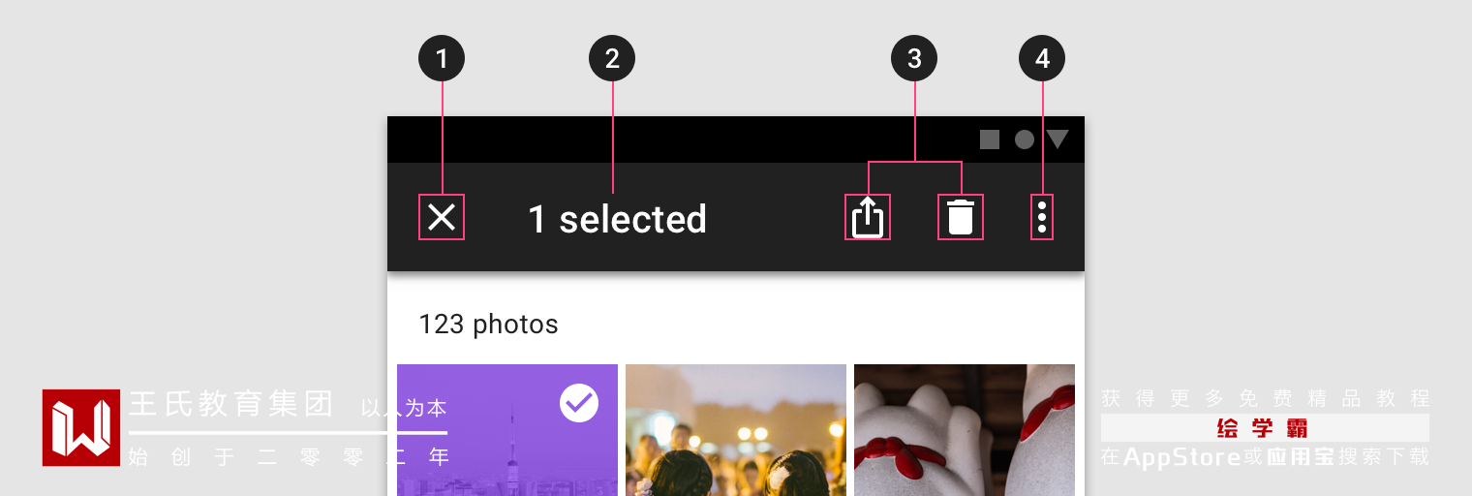Open the three-dot overflow menu
1472x496 pixels.
[1042, 217]
